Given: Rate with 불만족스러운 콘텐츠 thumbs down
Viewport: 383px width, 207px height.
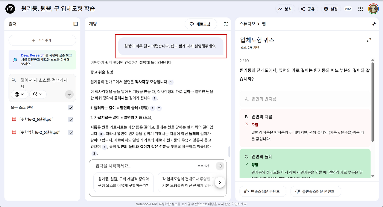Looking at the screenshot, I should coord(316,191).
